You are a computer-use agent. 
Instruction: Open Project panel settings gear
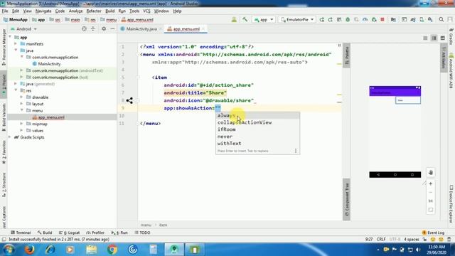104,28
